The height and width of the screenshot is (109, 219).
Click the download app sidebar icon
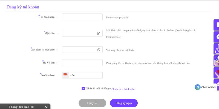[217, 49]
